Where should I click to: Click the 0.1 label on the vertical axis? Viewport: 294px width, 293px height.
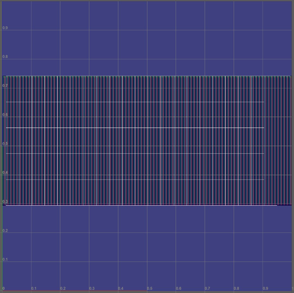(x=5, y=259)
